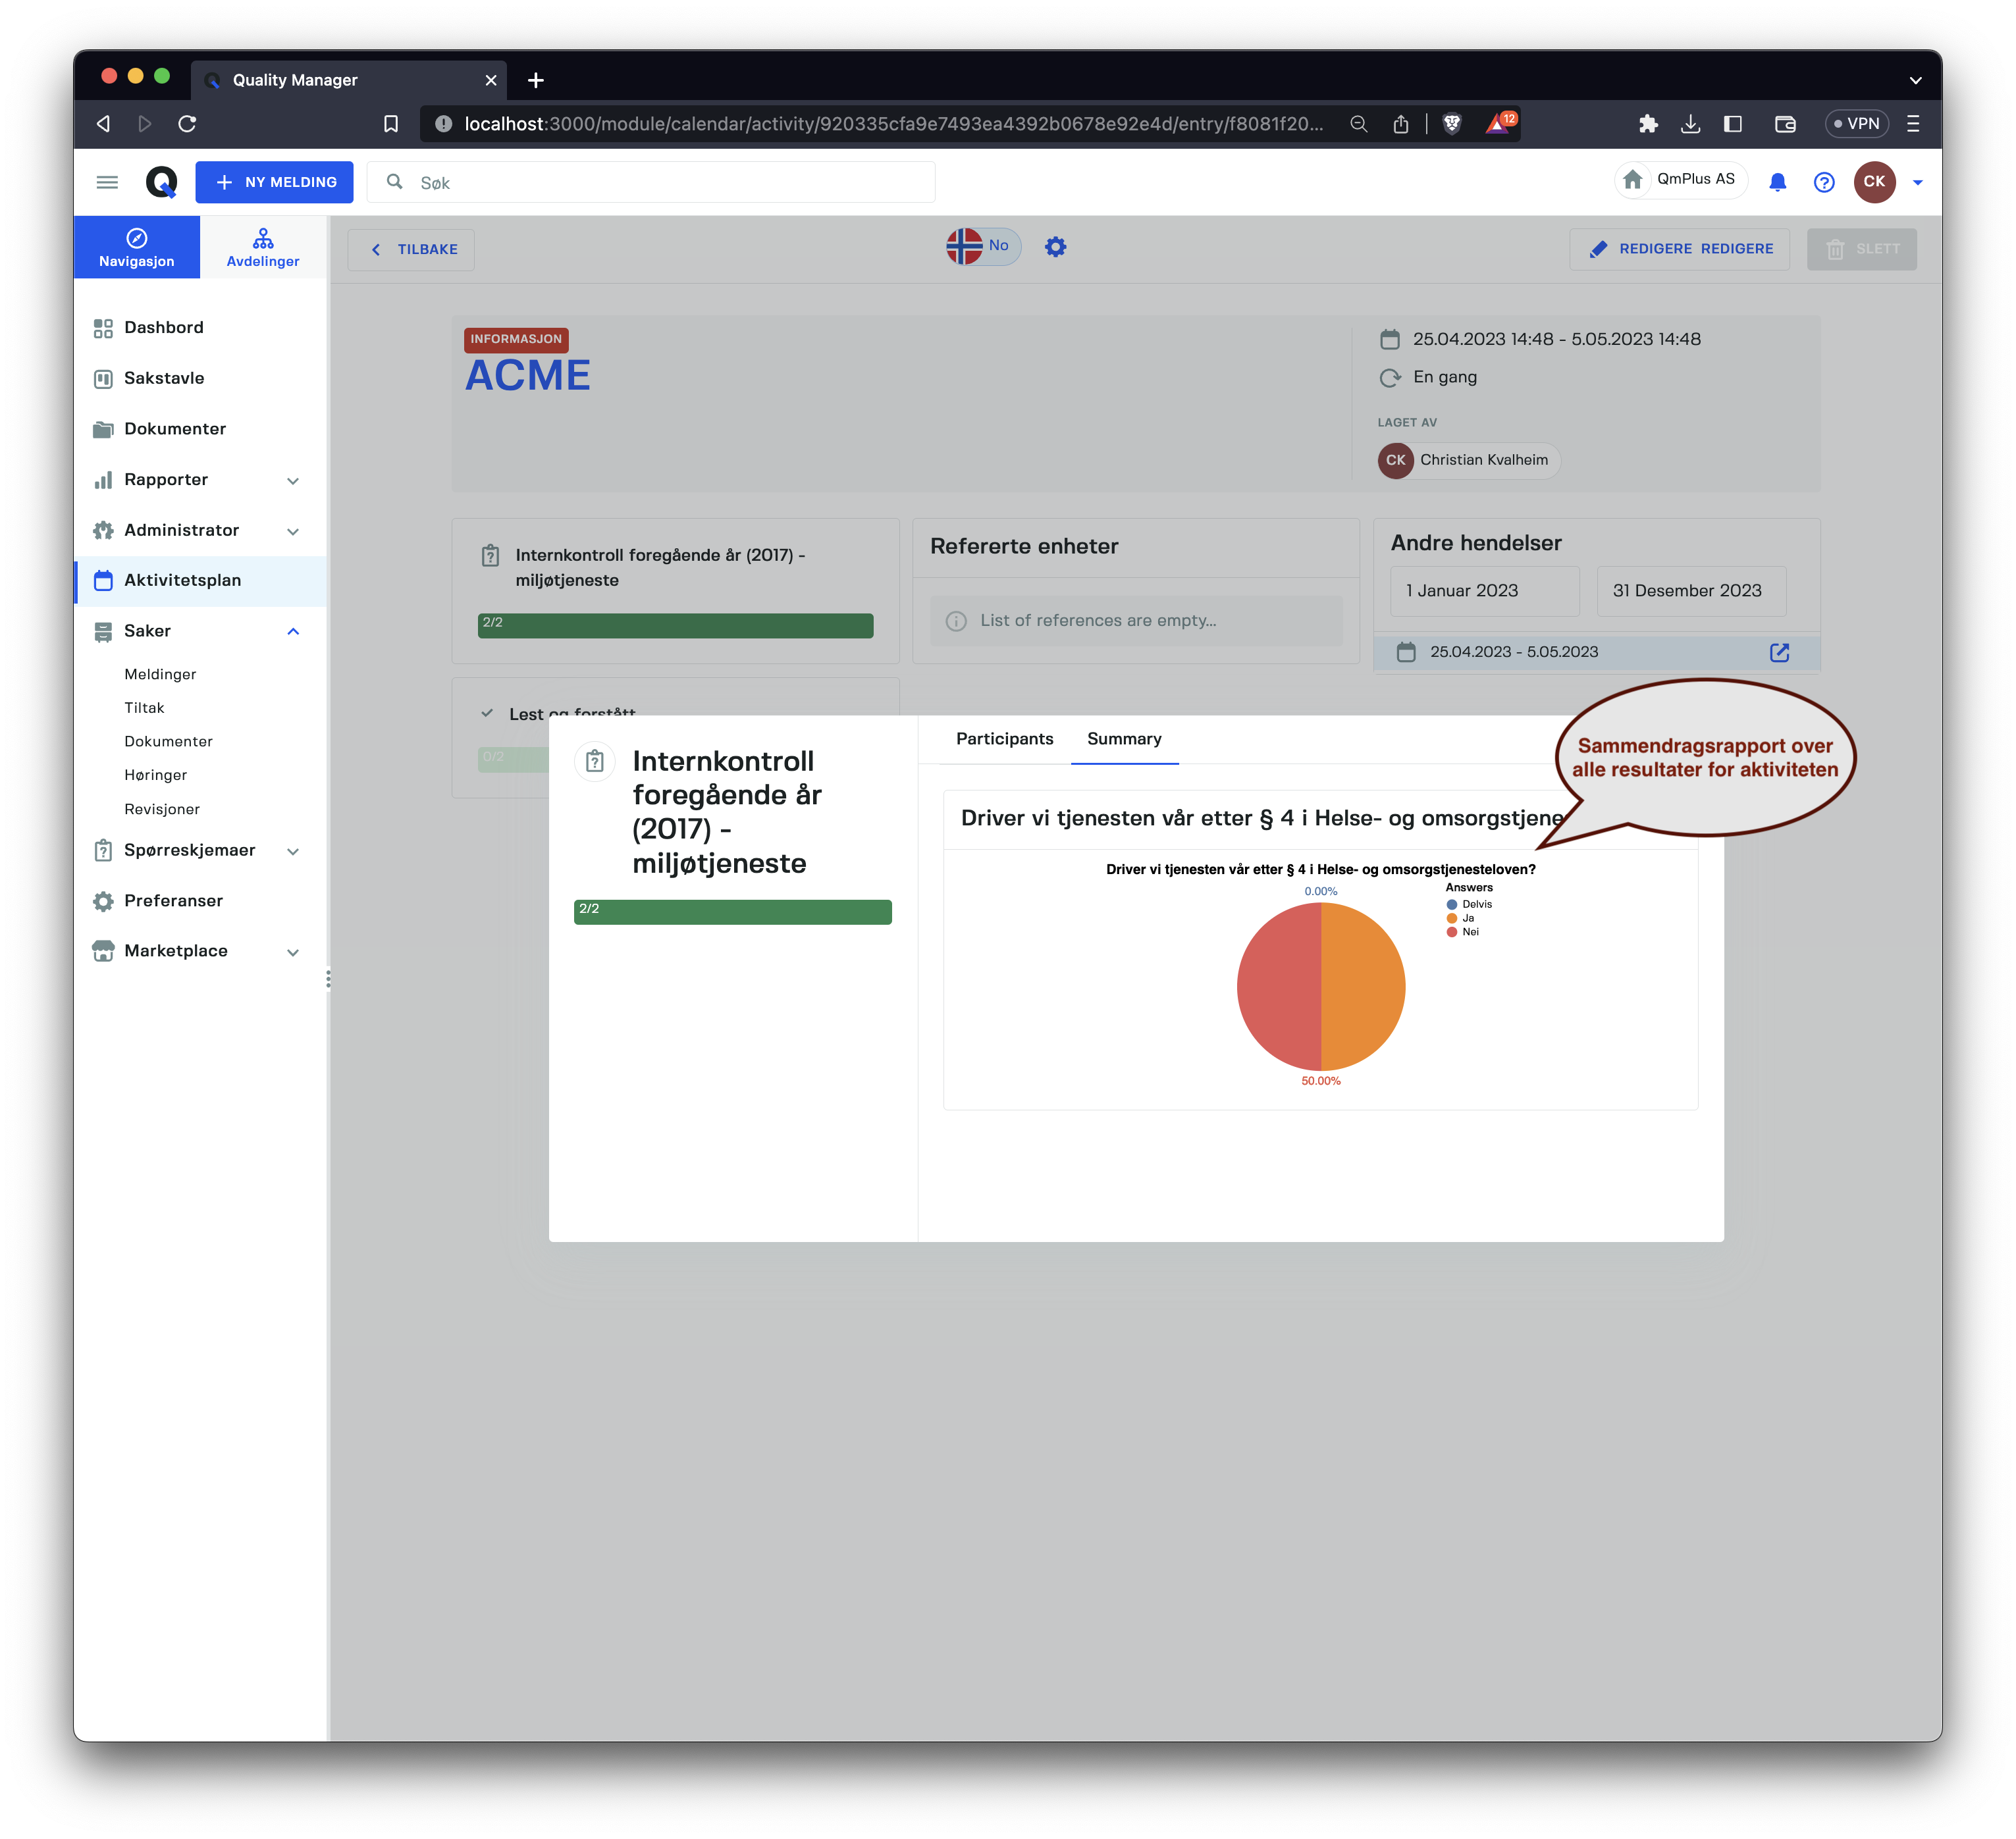Switch to the Avdelinger tab
Screen dimensions: 2016x1839
coord(263,247)
